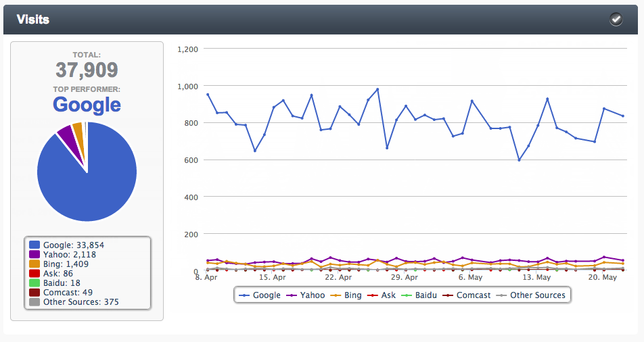Click Yahoo purple swatch in pie legend

34,254
